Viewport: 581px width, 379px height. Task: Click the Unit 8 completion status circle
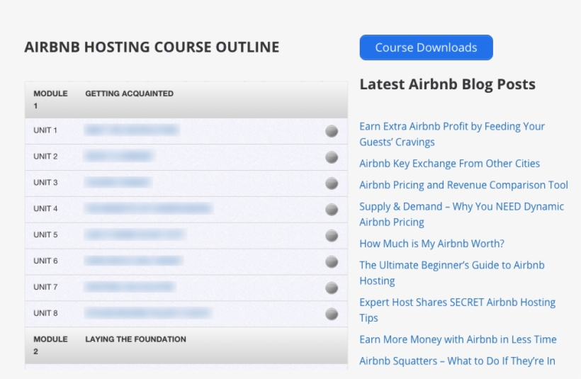click(x=332, y=314)
